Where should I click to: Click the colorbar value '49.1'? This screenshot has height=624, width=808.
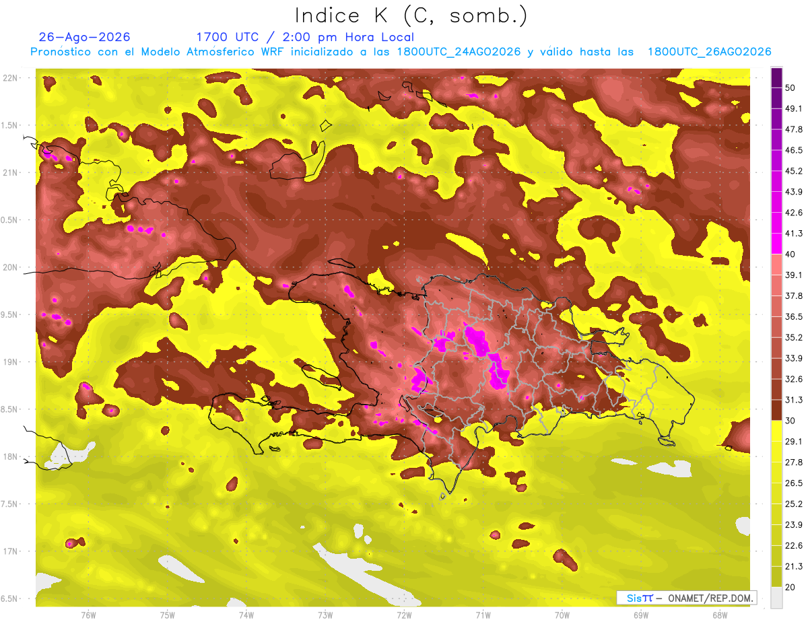[x=794, y=108]
